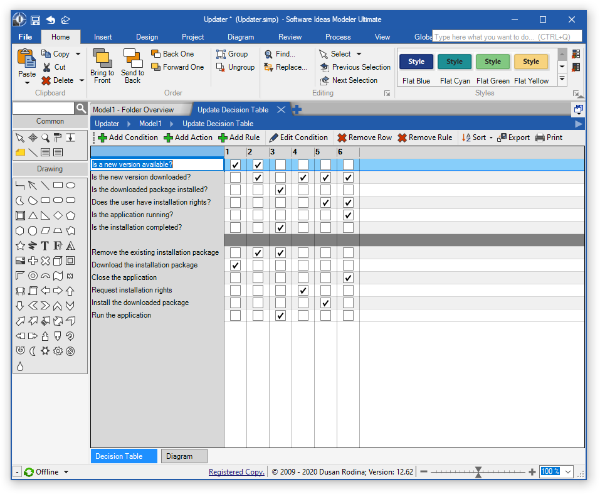
Task: Switch to the bottom Diagram tab
Action: (184, 456)
